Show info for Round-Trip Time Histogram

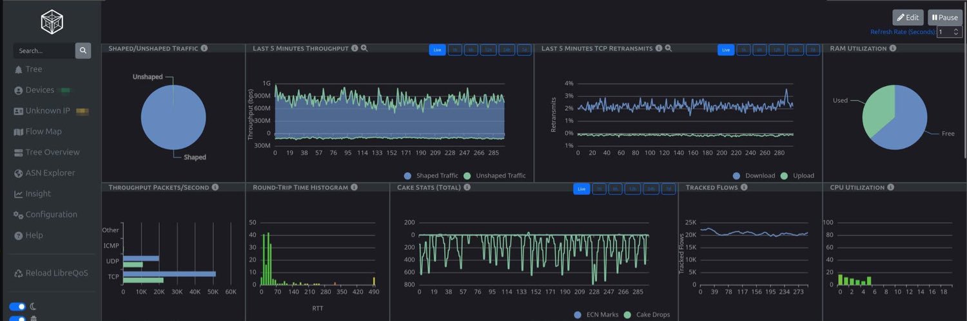(x=354, y=187)
